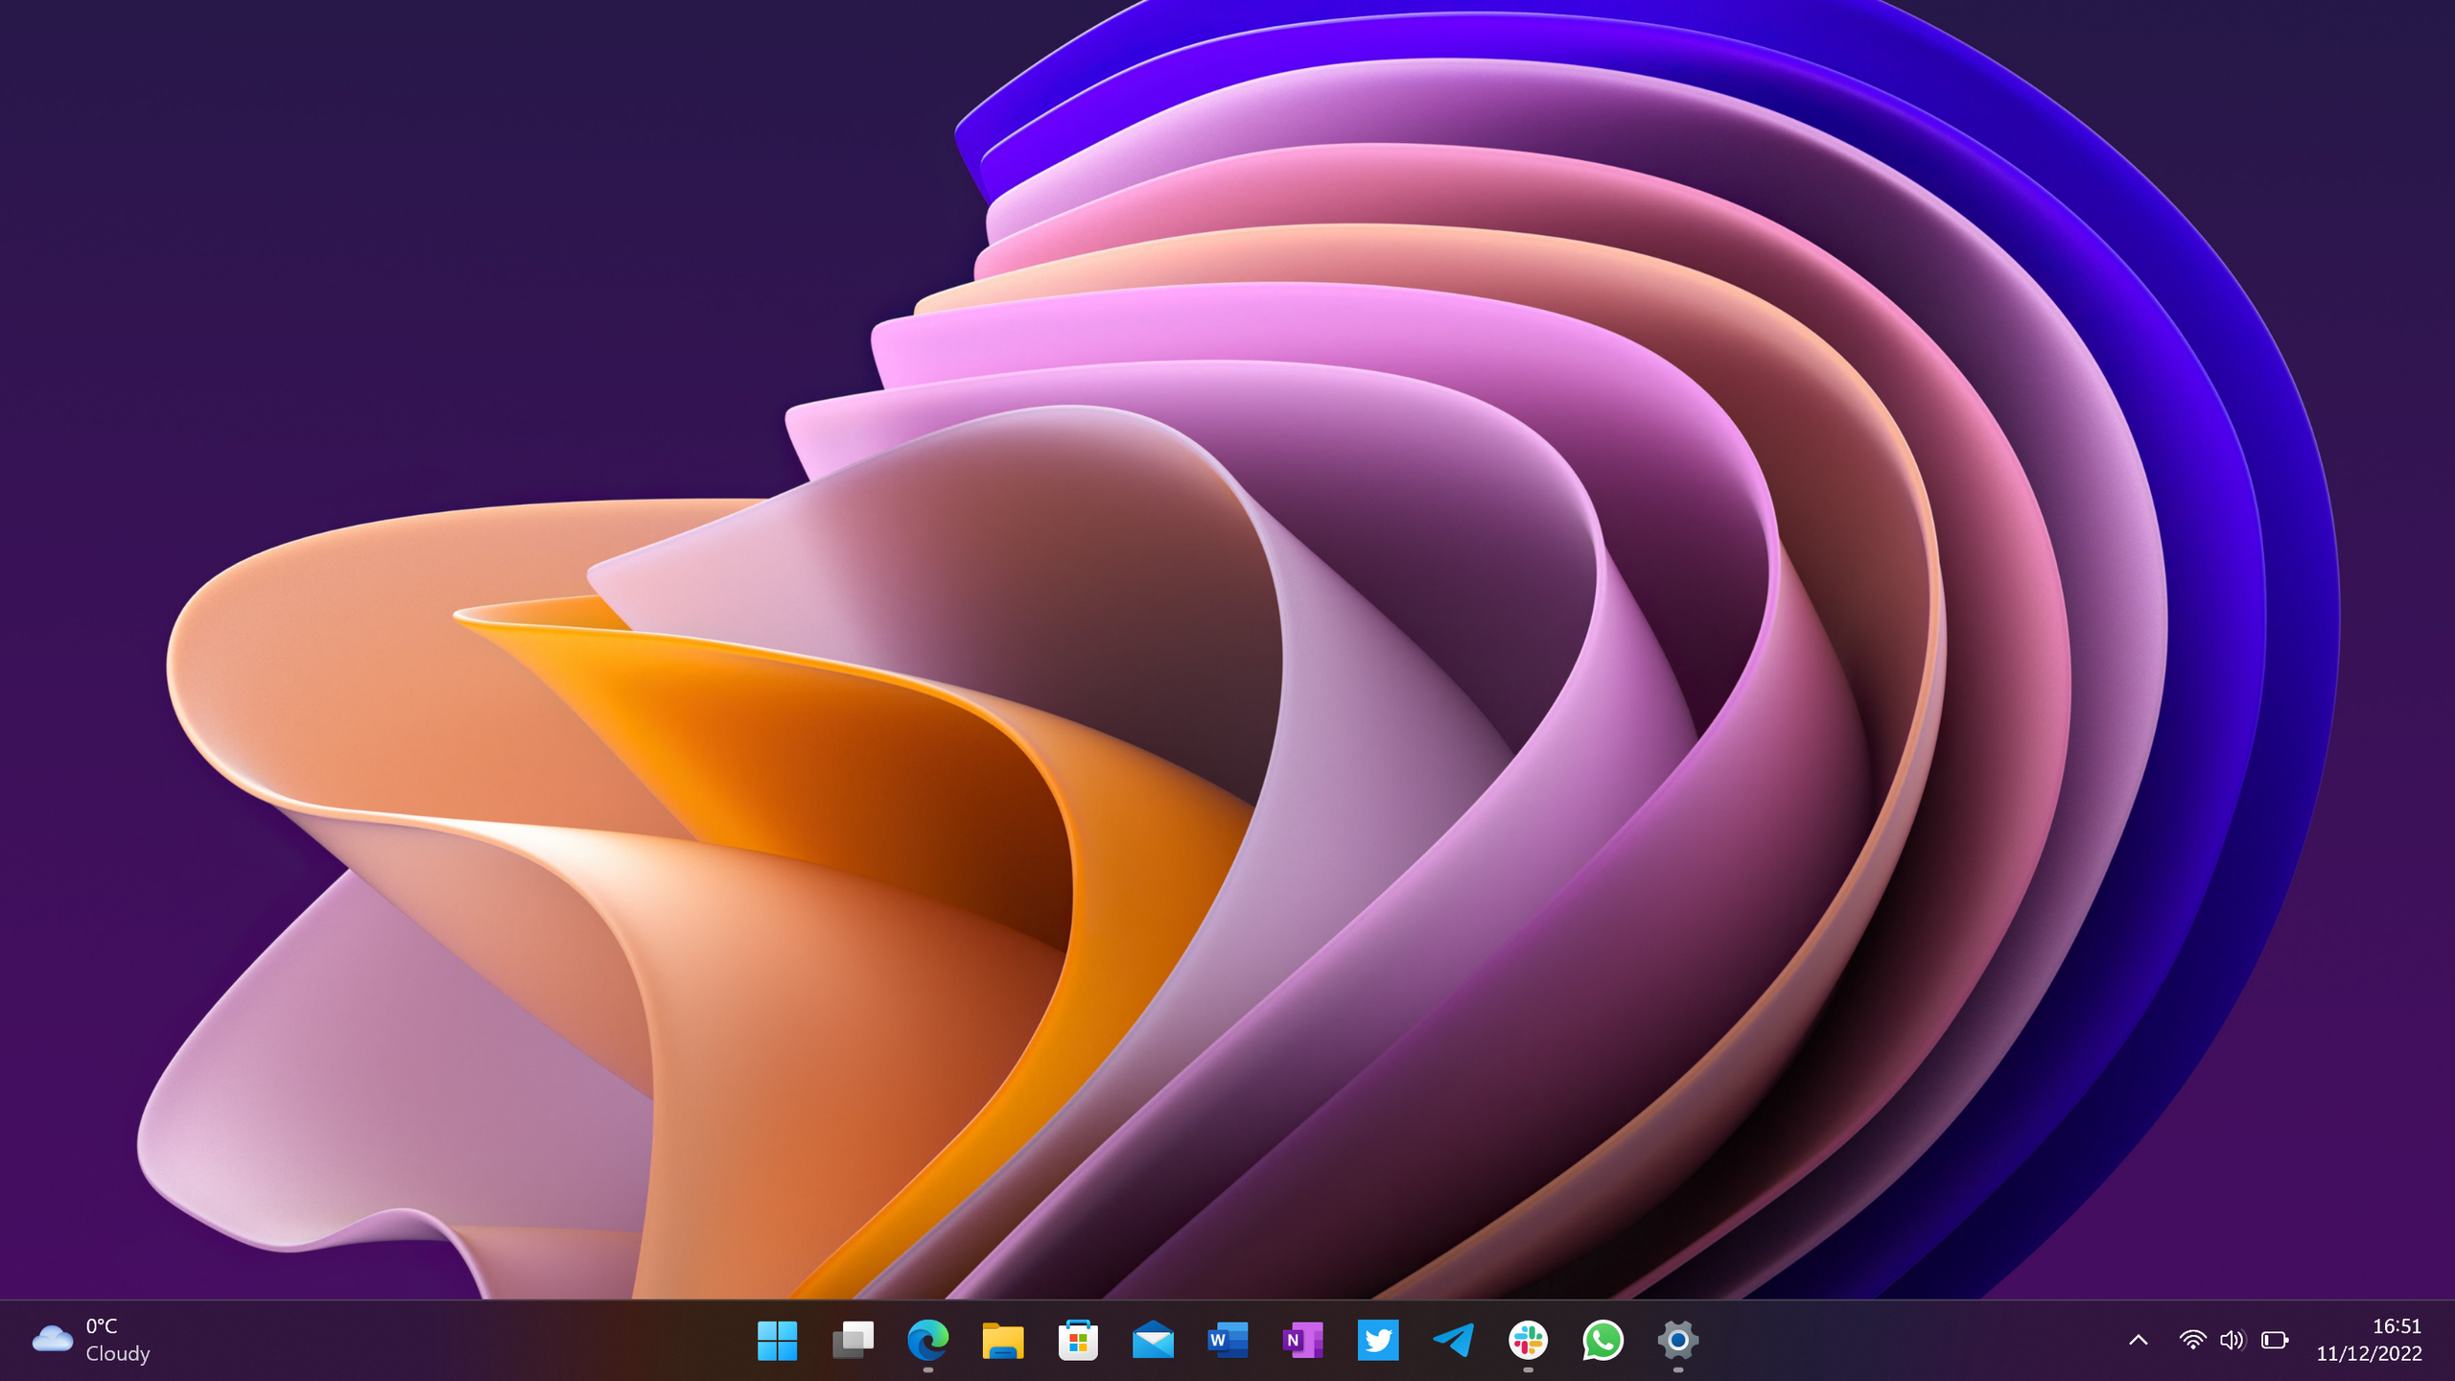Open WhatsApp from the taskbar
The width and height of the screenshot is (2455, 1381).
point(1602,1340)
